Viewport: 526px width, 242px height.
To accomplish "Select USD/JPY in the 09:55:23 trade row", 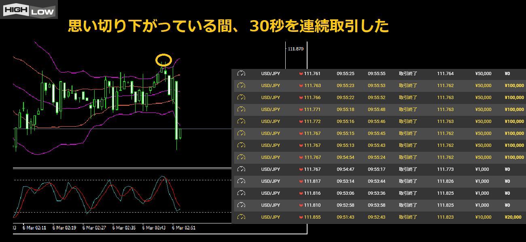I will (271, 86).
